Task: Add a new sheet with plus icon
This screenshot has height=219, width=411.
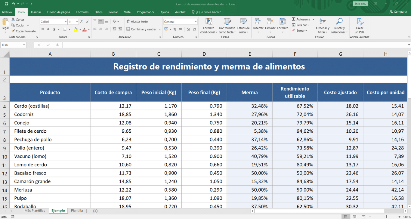Action: point(95,211)
